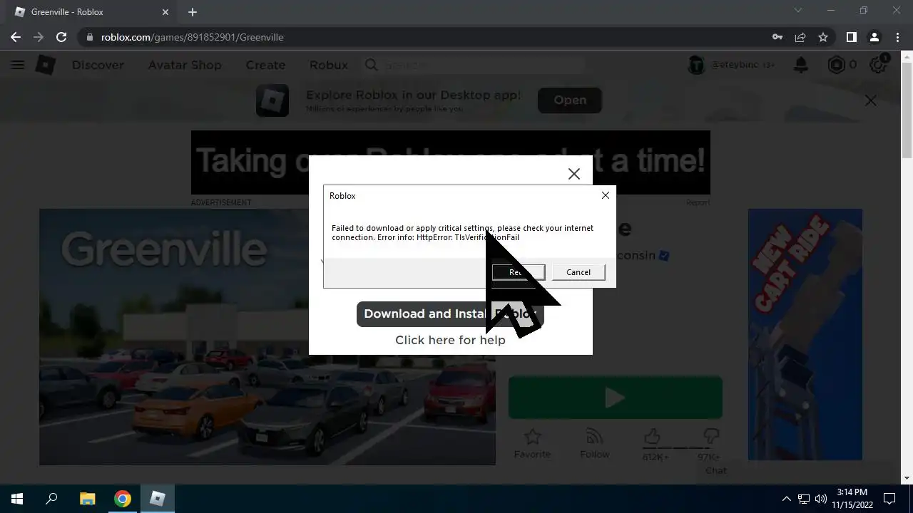This screenshot has width=913, height=513.
Task: Click the padlock site info icon
Action: coord(89,37)
